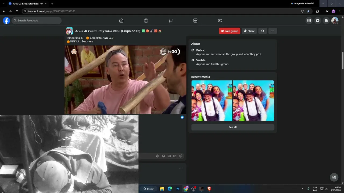
Task: Install the page as an app
Action: point(302,11)
